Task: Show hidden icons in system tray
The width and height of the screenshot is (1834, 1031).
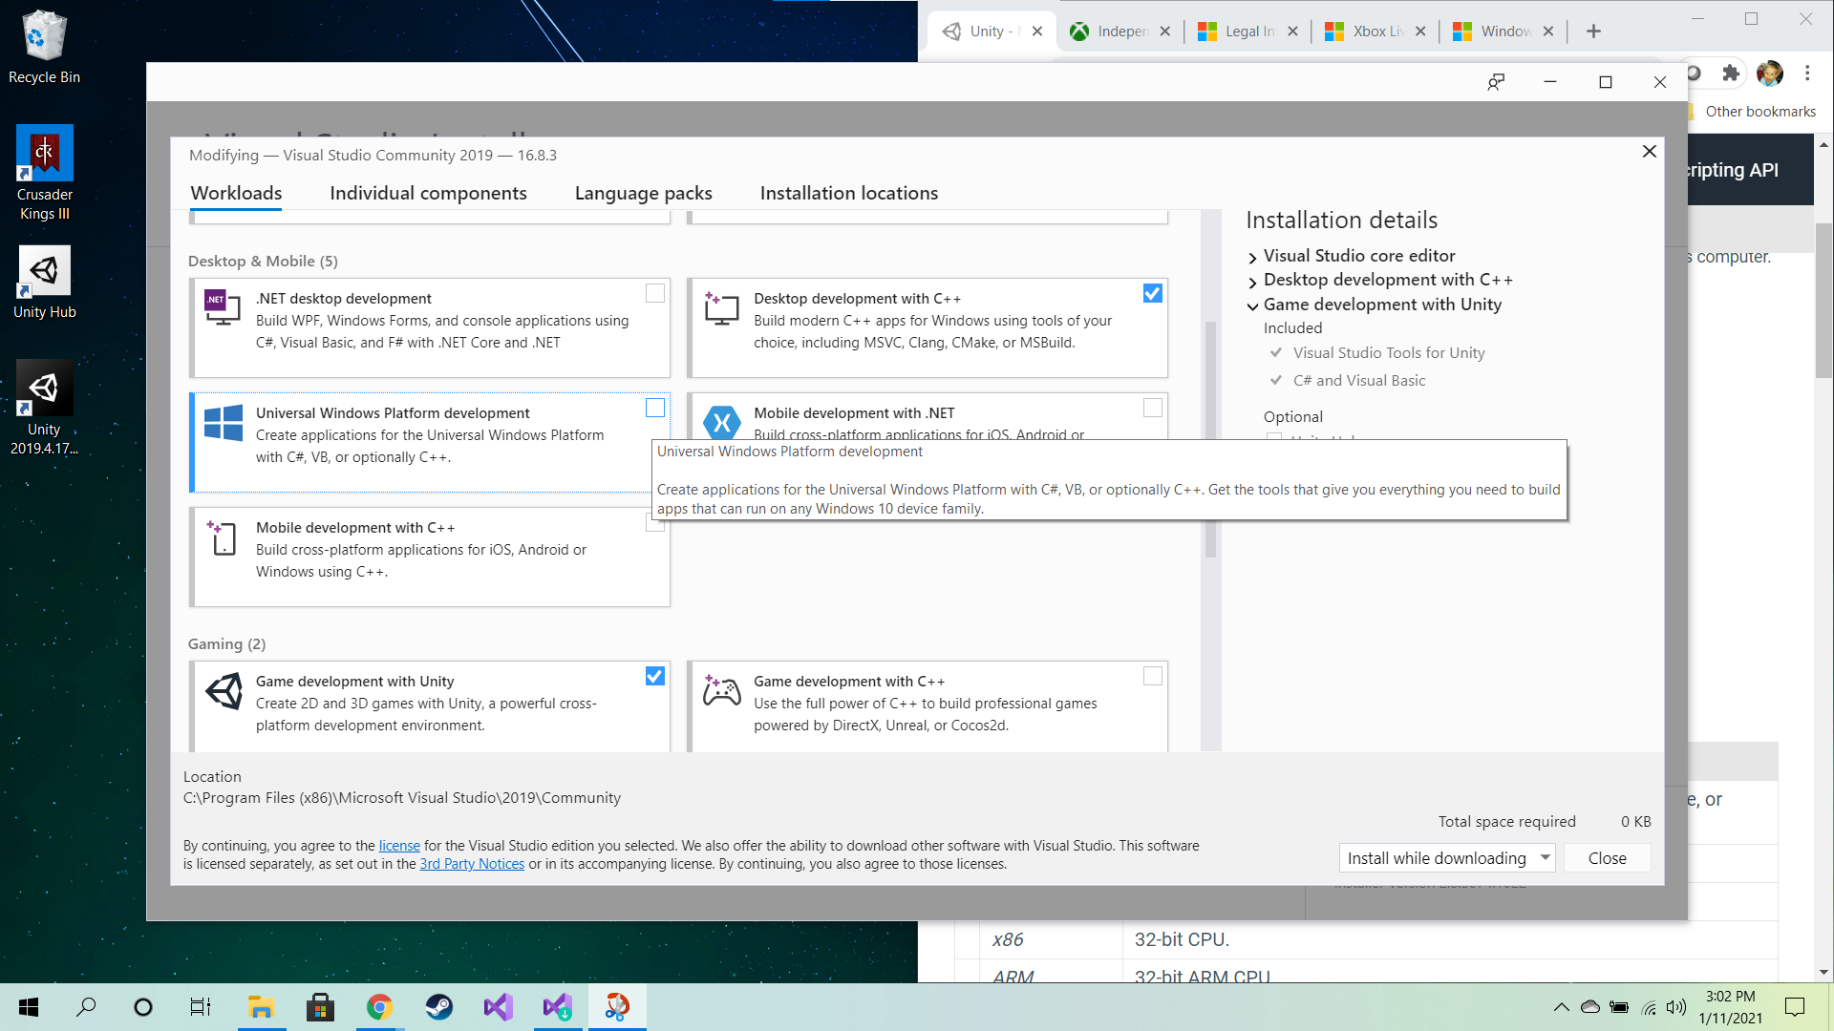Action: click(x=1561, y=1007)
